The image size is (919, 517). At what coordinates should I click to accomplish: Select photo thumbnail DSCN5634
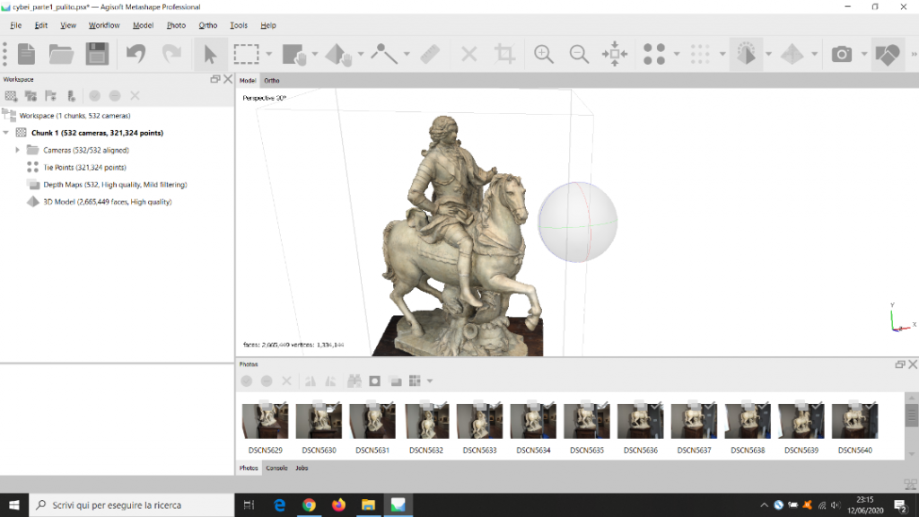(533, 422)
